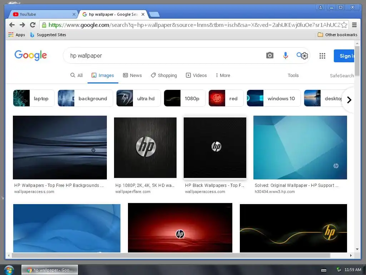The image size is (366, 275).
Task: Open the SafeSearch setting
Action: pyautogui.click(x=342, y=76)
